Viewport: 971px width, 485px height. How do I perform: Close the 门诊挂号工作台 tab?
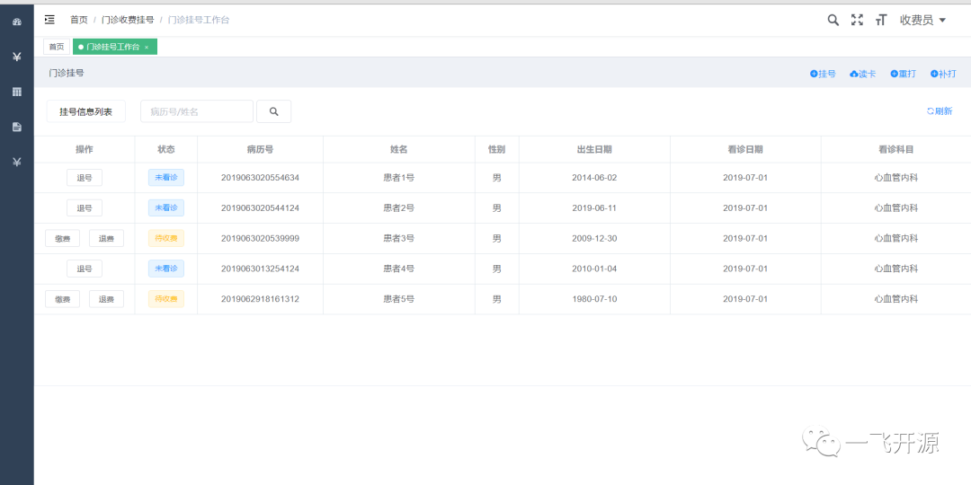click(147, 47)
